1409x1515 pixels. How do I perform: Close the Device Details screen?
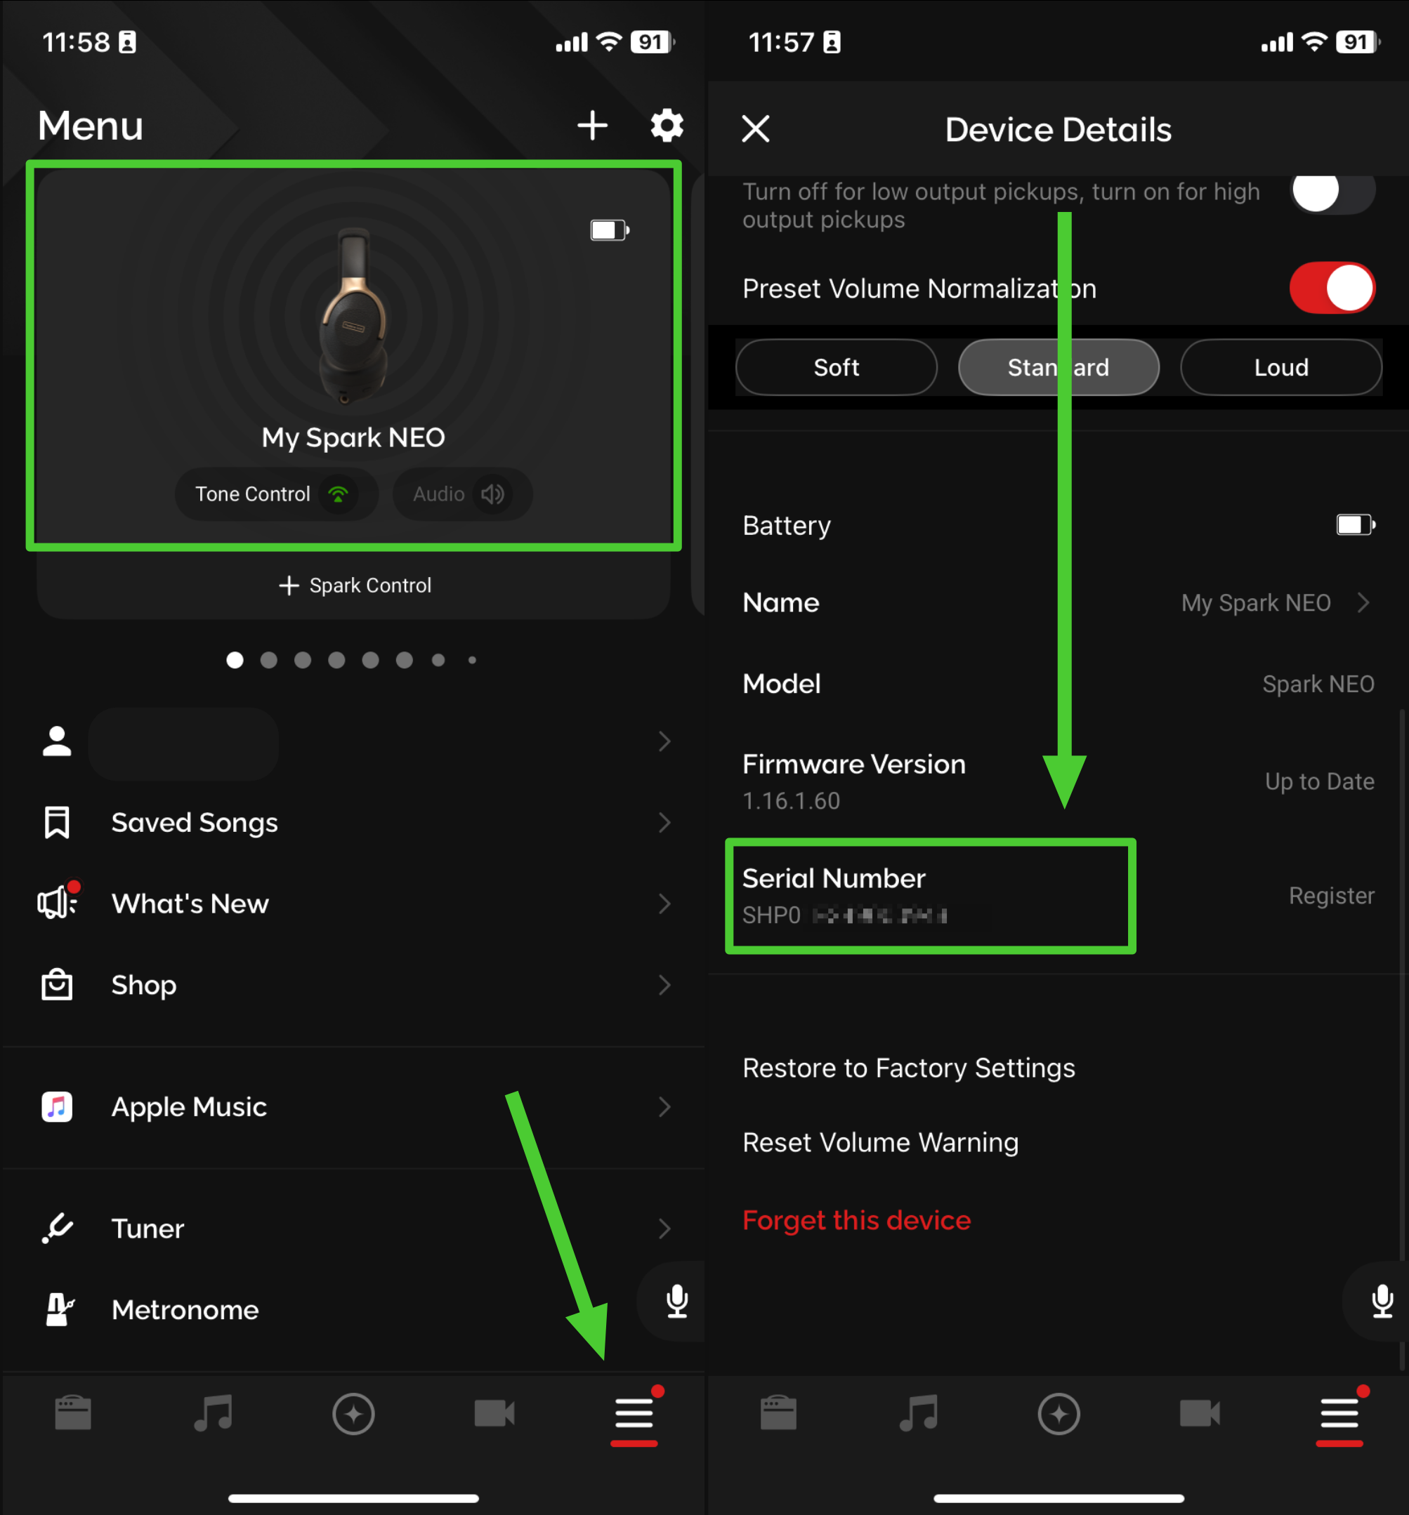[x=756, y=128]
